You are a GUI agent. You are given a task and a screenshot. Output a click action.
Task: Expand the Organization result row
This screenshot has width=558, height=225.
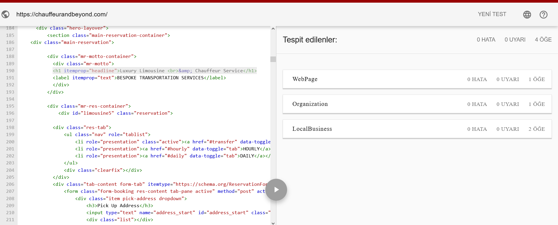[417, 104]
